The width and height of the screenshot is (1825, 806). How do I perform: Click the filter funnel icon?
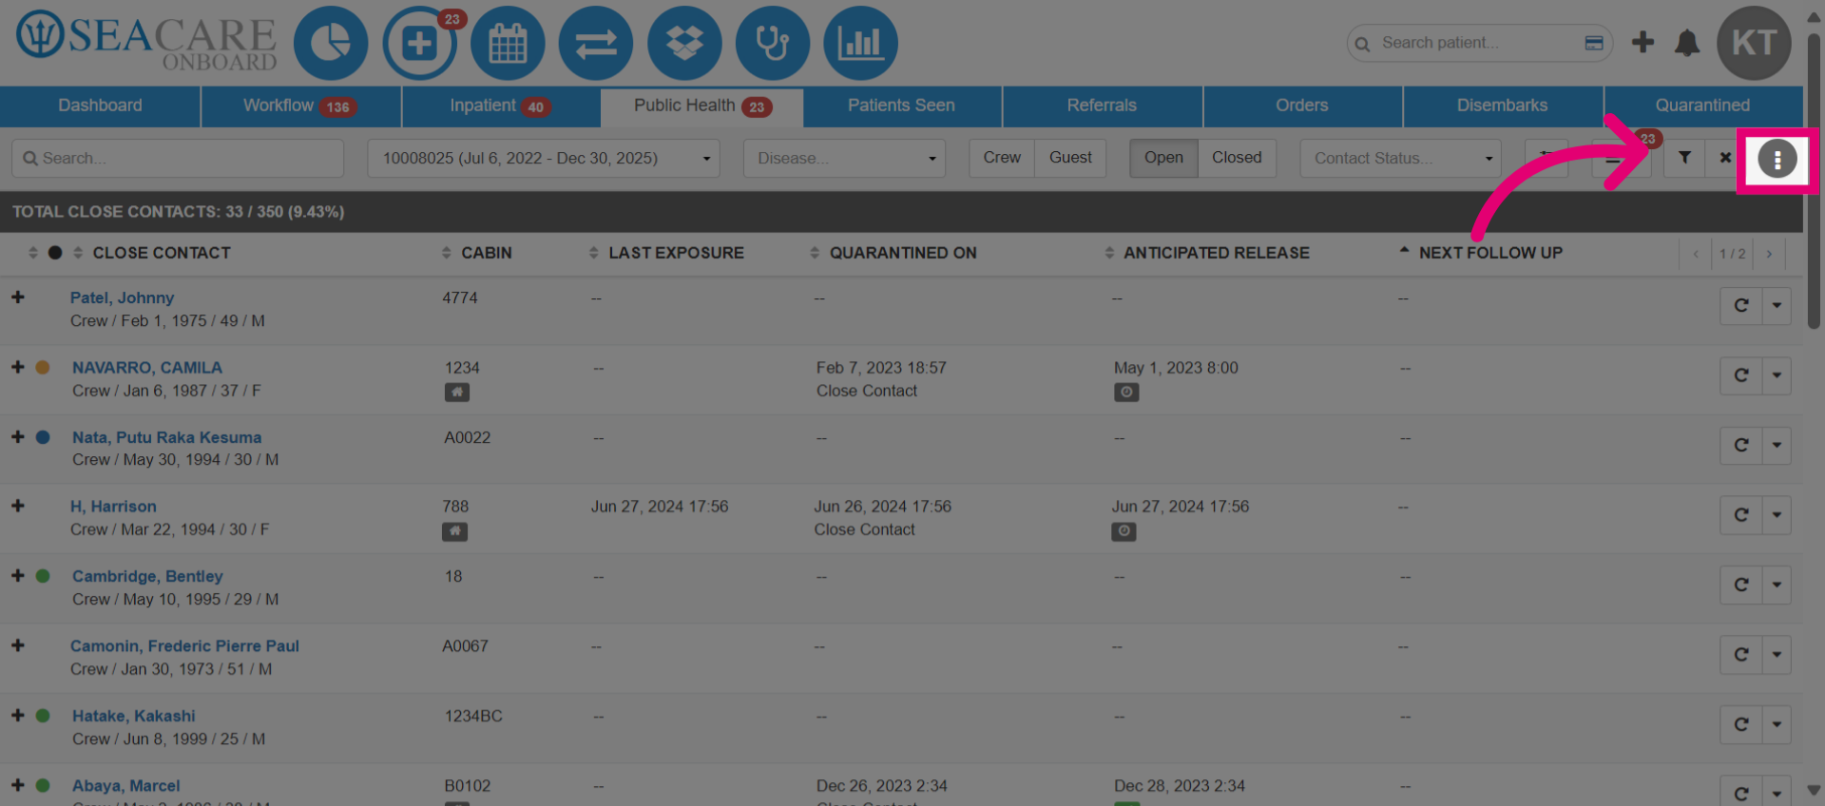[1684, 158]
